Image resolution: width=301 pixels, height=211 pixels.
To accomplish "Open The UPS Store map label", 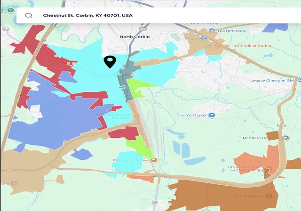I will [232, 31].
